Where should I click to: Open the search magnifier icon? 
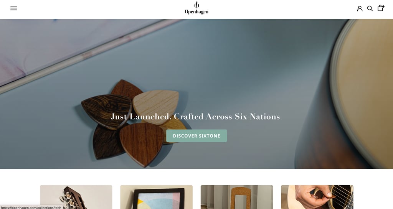(370, 8)
